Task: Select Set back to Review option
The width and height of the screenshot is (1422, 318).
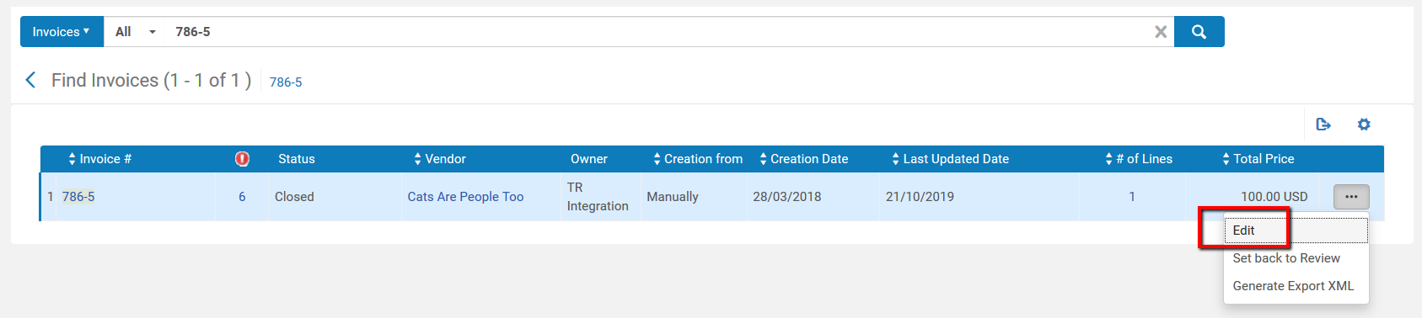Action: tap(1286, 258)
